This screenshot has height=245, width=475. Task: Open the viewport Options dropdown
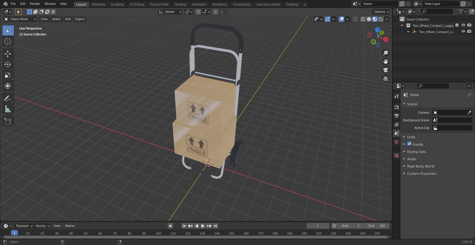click(x=381, y=12)
